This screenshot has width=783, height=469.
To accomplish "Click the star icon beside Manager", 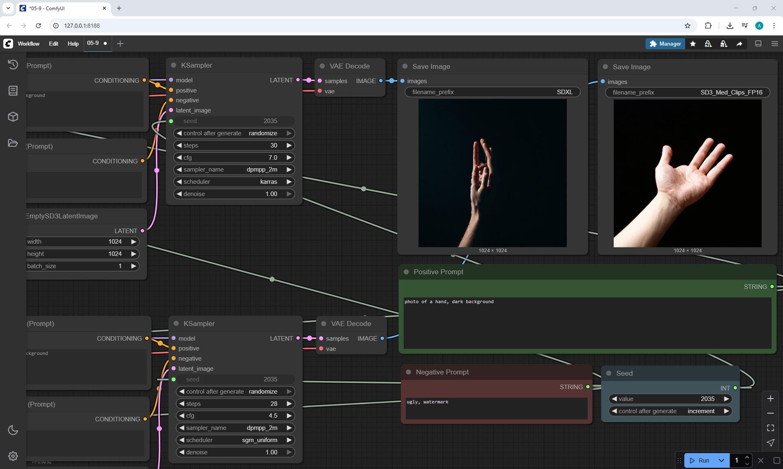I will 693,44.
